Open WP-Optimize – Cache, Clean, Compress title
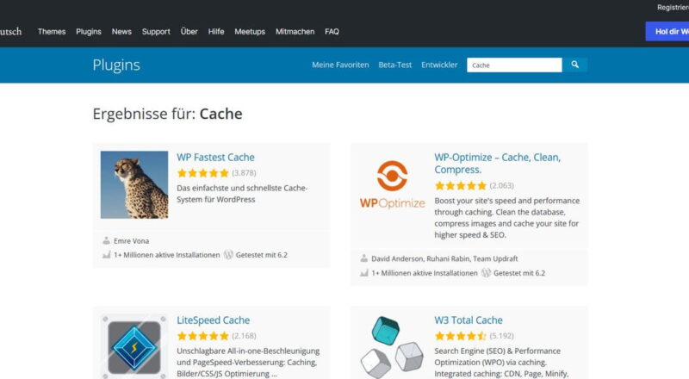 [x=498, y=163]
